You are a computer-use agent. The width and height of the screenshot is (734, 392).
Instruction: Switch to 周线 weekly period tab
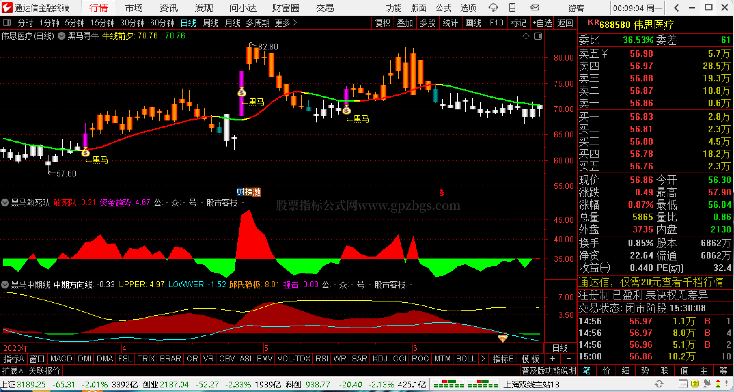(x=210, y=23)
